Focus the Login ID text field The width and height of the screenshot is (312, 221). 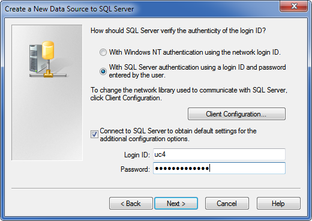pos(219,154)
